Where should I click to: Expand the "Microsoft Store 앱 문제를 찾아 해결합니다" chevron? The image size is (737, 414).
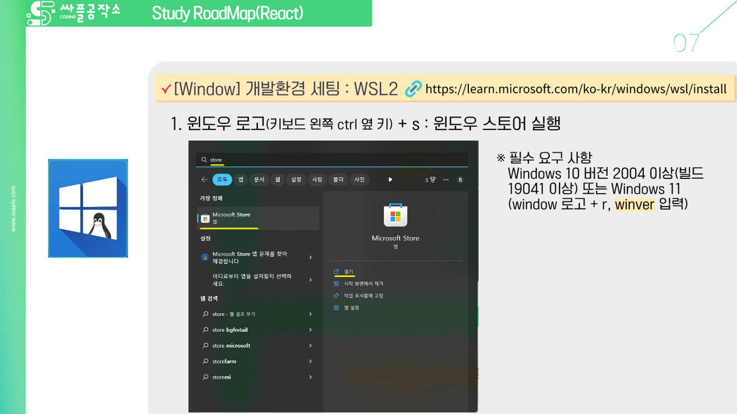click(310, 258)
